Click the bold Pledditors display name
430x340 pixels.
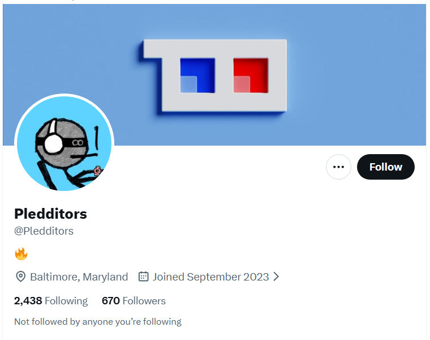point(50,214)
